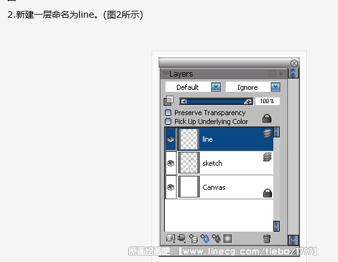Enable Pick Up Underlying Color checkbox
The width and height of the screenshot is (338, 262).
(168, 122)
